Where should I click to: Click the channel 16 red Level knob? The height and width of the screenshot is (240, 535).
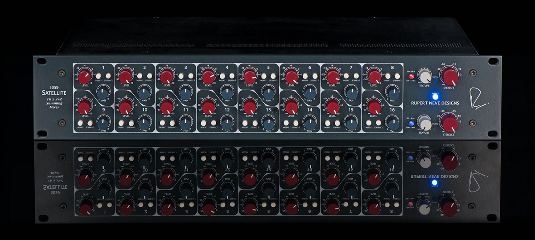(x=374, y=106)
